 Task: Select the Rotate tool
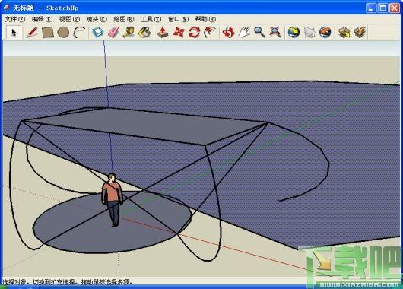[195, 33]
